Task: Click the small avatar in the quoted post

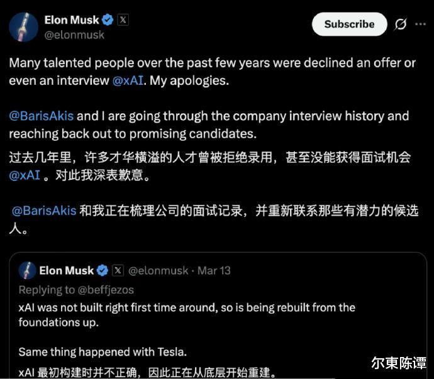Action: click(27, 271)
